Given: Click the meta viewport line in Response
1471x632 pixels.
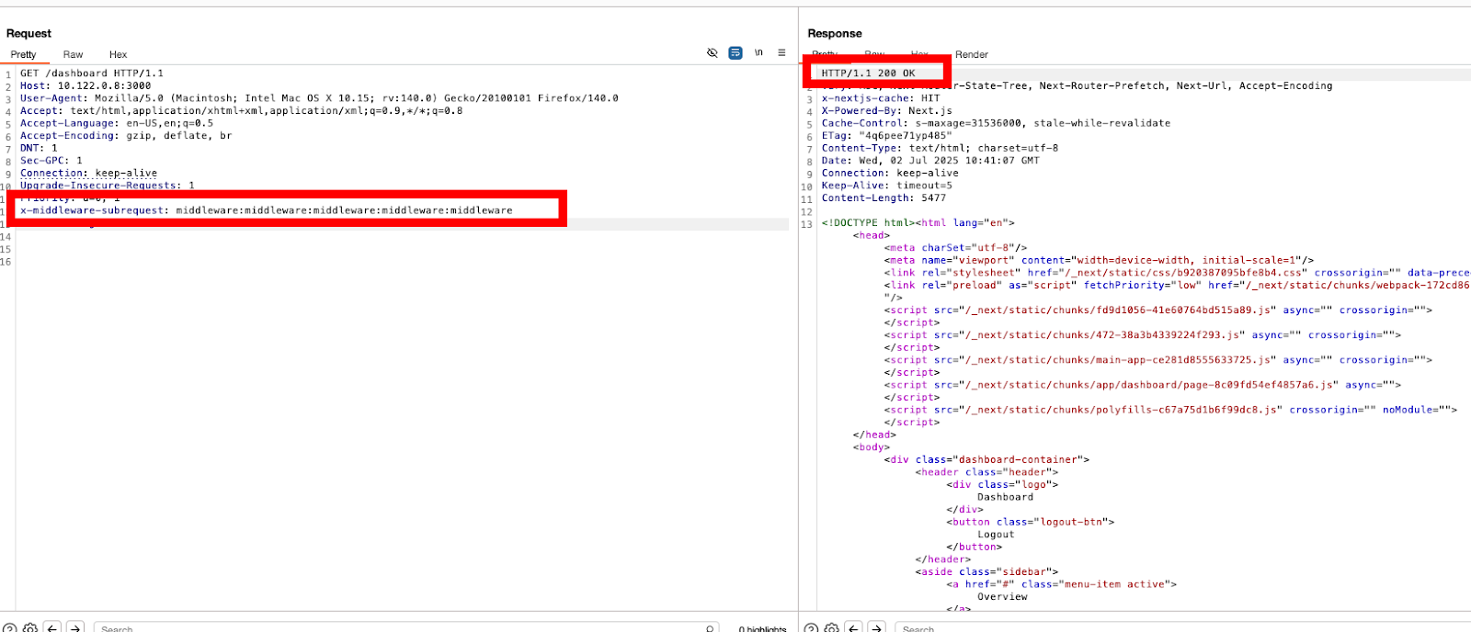Looking at the screenshot, I should click(x=1099, y=260).
